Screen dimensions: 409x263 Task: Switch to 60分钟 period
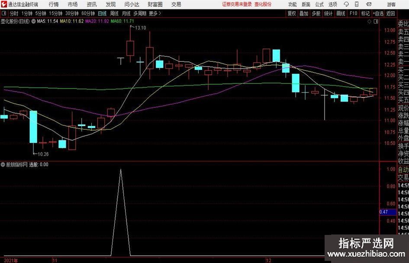click(88, 13)
